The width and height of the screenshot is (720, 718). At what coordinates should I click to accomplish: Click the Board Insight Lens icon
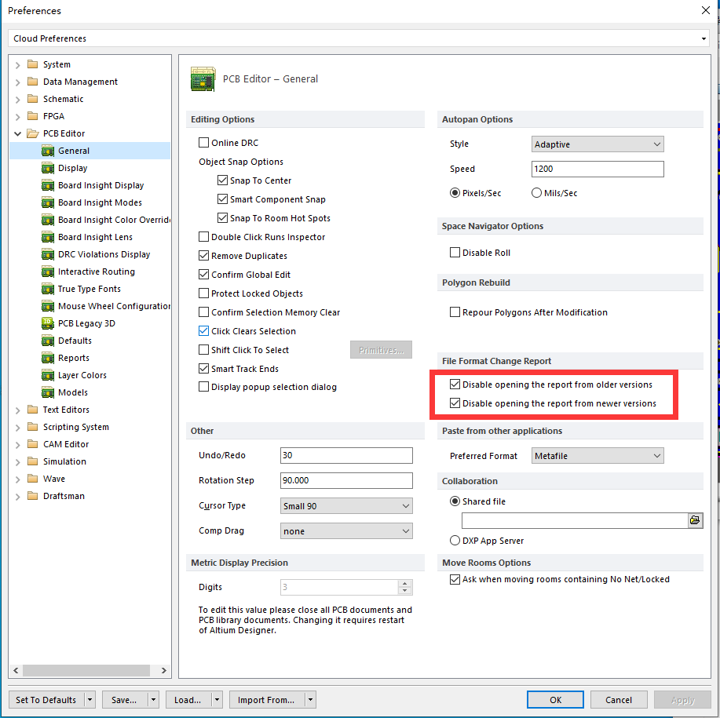point(48,237)
